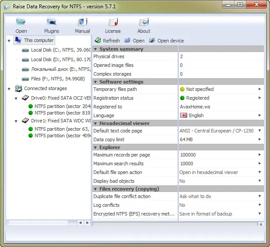The width and height of the screenshot is (270, 247).
Task: Minimize the application window
Action: tap(228, 4)
